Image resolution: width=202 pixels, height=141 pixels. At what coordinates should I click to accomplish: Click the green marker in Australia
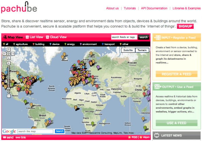coord(145,128)
